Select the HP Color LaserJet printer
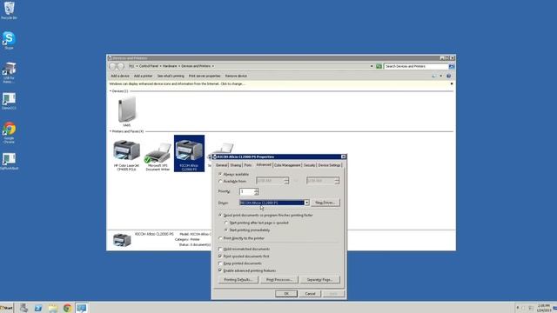This screenshot has width=557, height=313. [126, 155]
